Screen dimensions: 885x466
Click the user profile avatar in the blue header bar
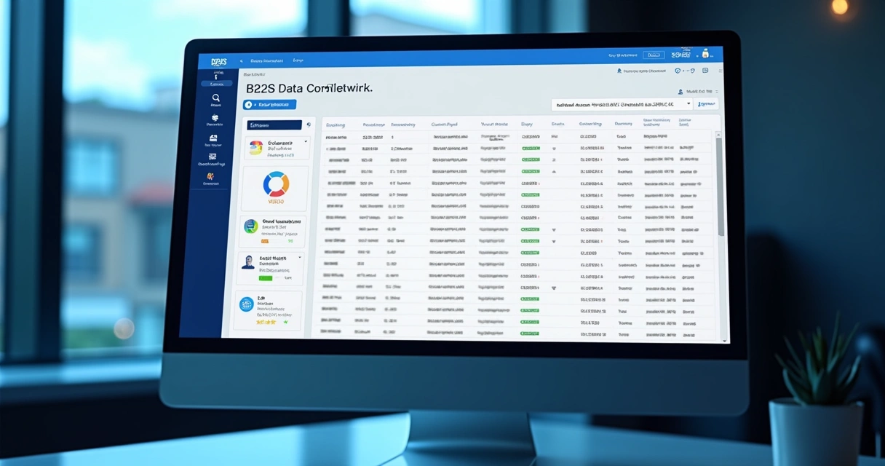pyautogui.click(x=706, y=55)
